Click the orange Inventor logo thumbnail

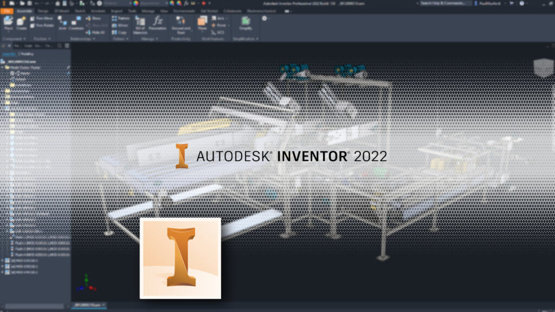pyautogui.click(x=180, y=258)
